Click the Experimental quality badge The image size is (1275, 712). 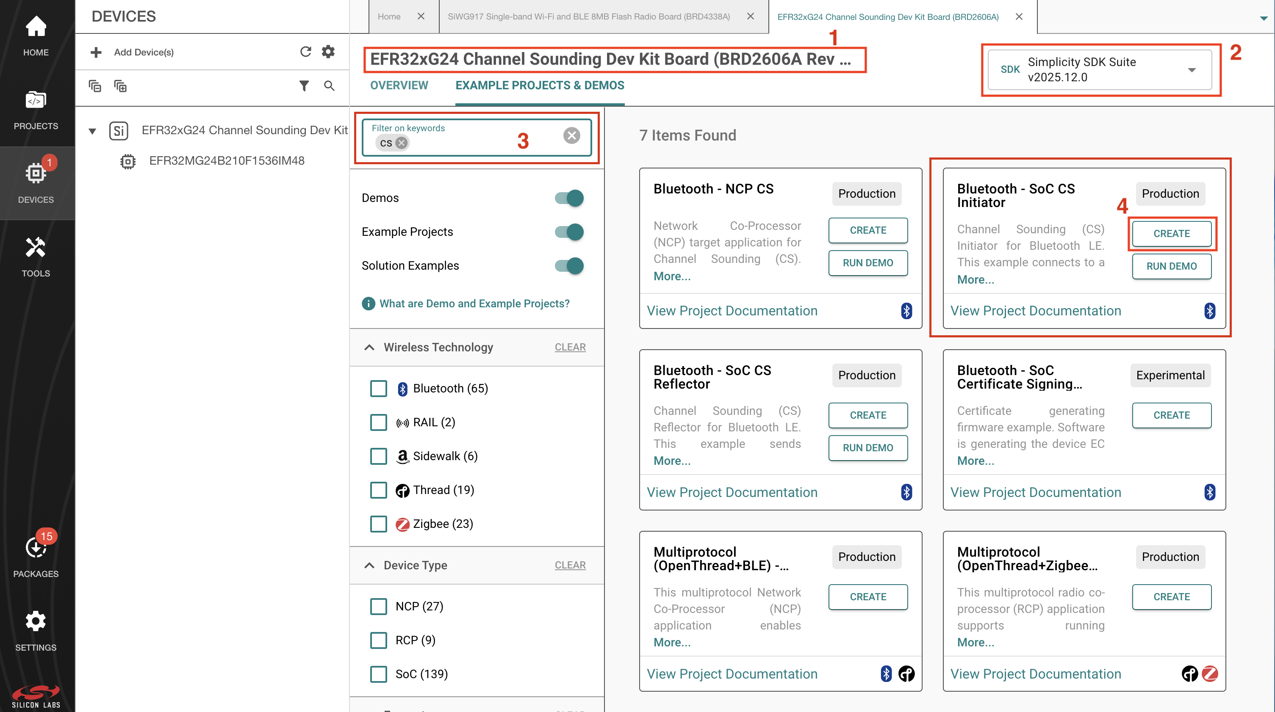tap(1170, 375)
